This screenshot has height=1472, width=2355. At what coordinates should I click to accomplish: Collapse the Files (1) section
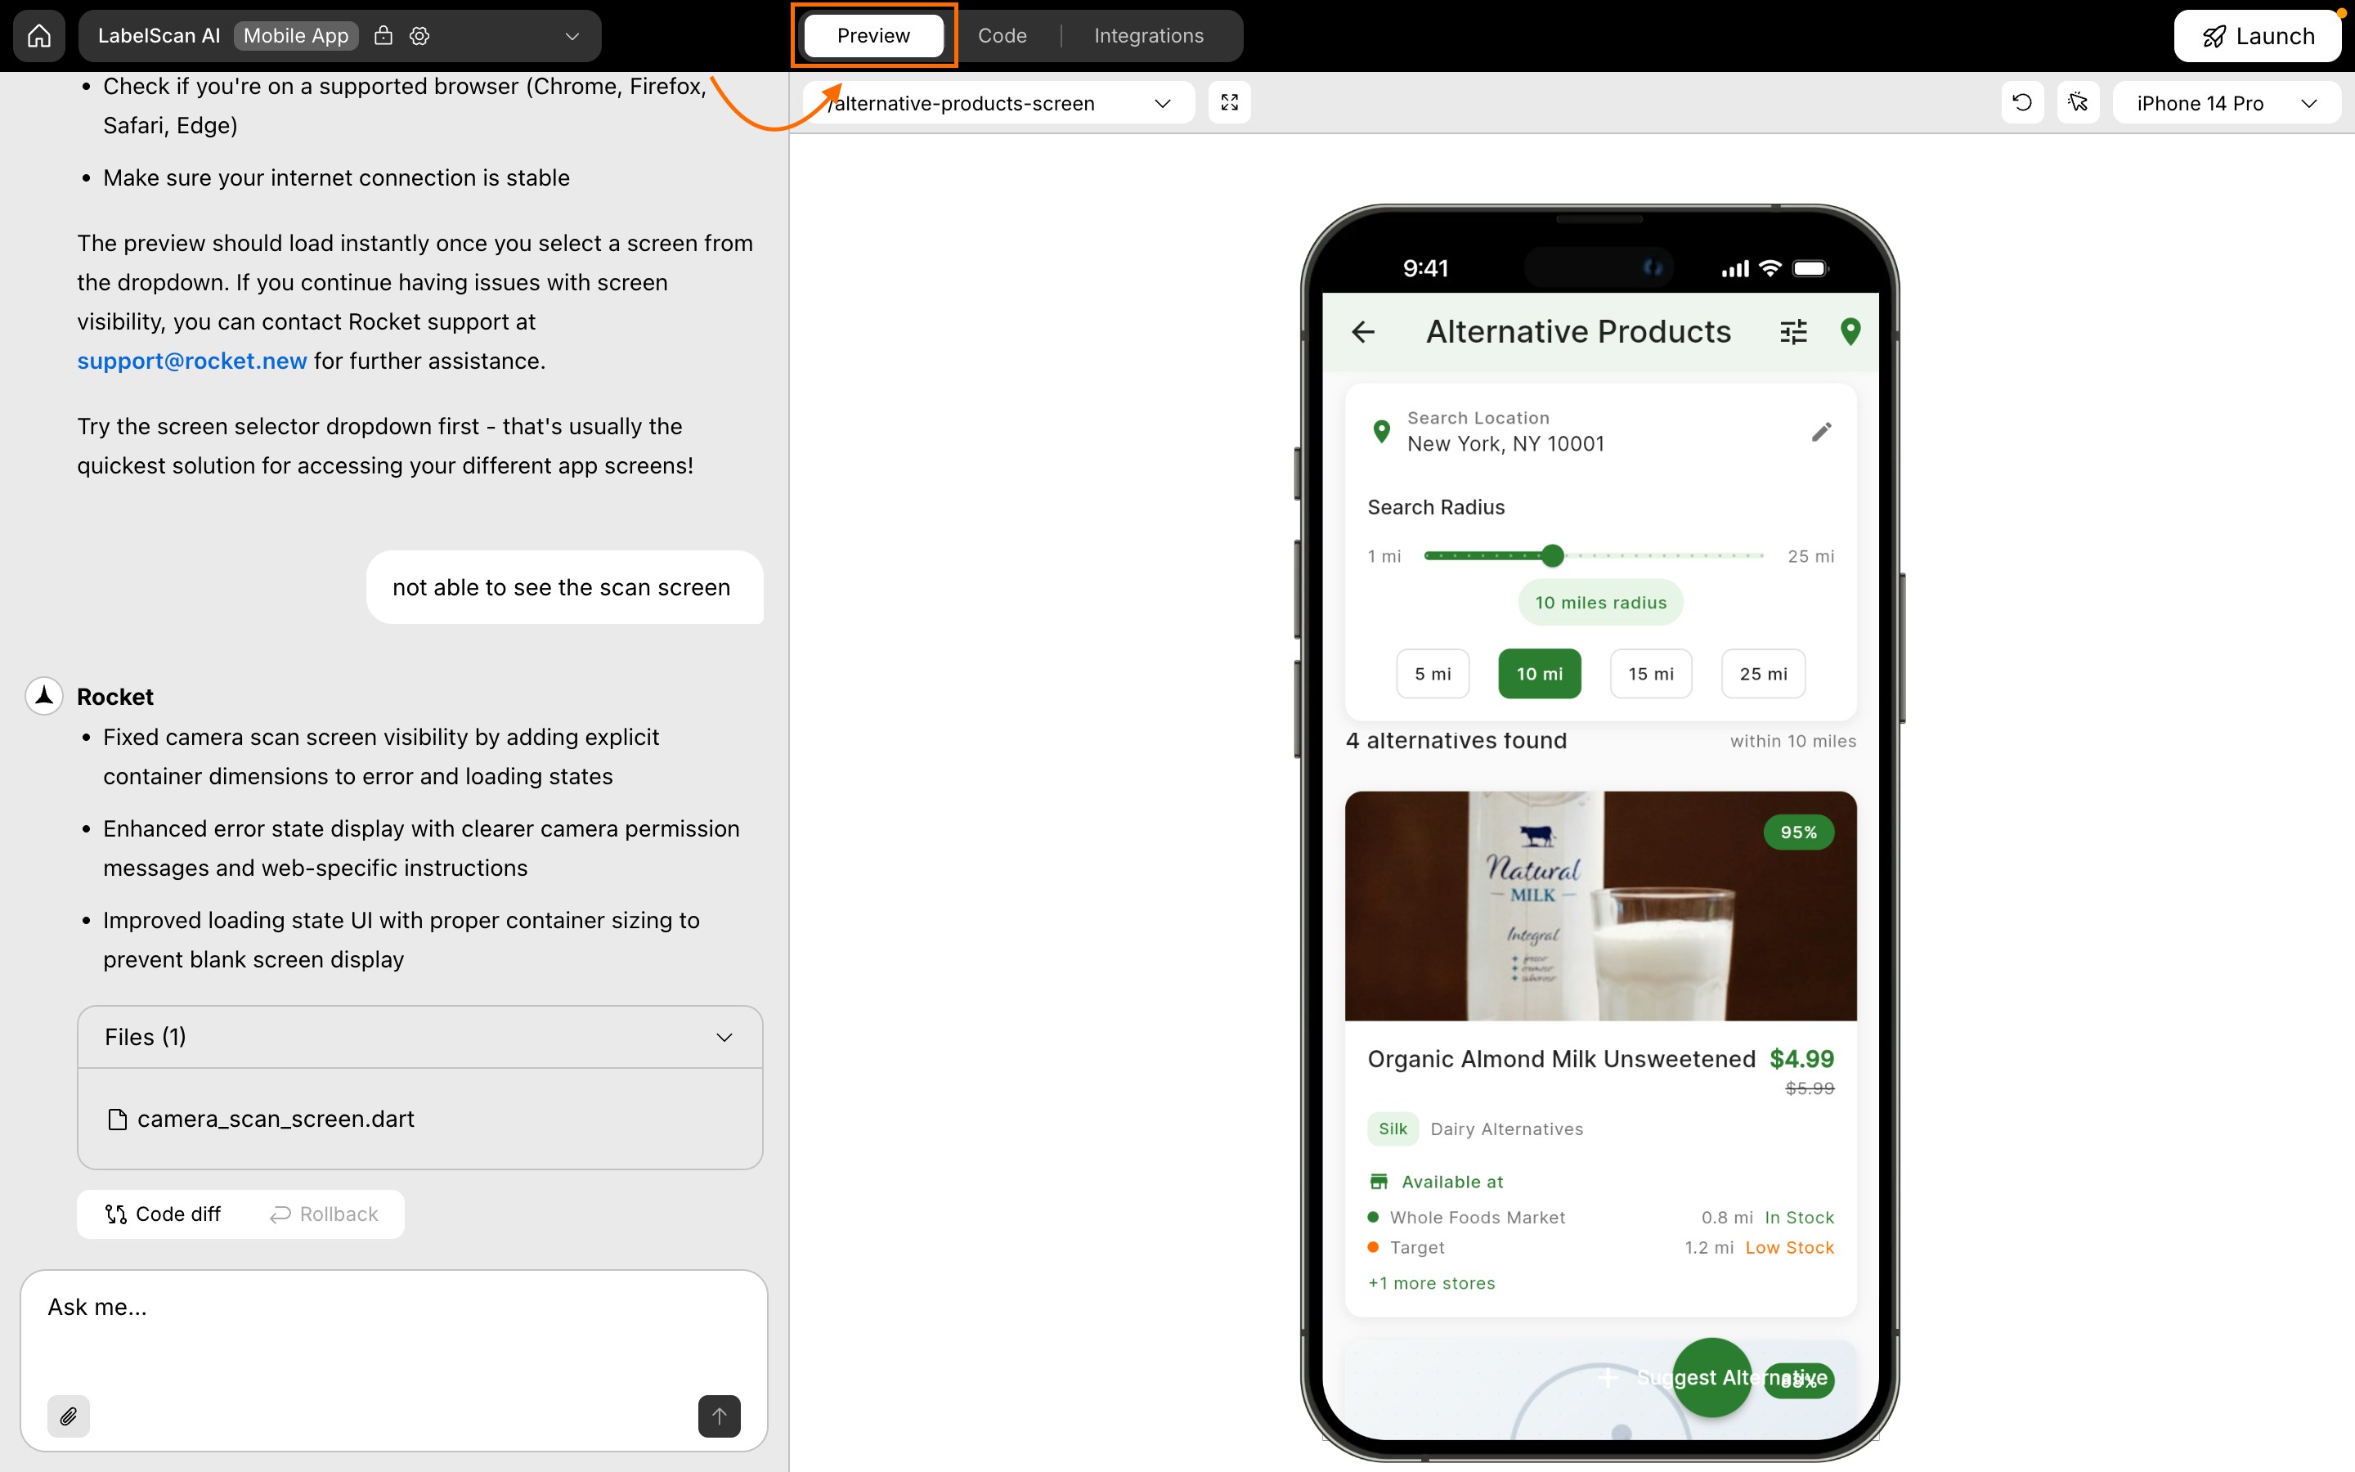tap(724, 1037)
